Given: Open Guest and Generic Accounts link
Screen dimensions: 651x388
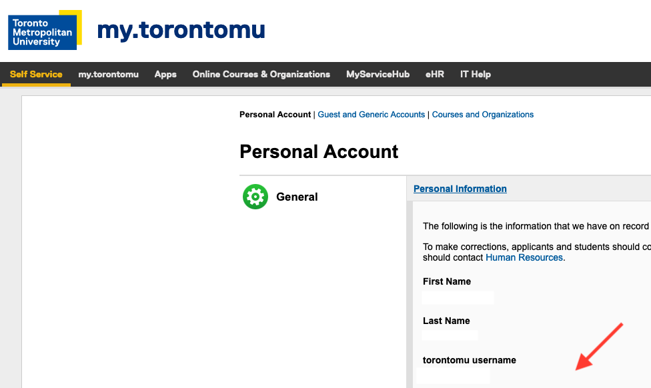Looking at the screenshot, I should (371, 115).
